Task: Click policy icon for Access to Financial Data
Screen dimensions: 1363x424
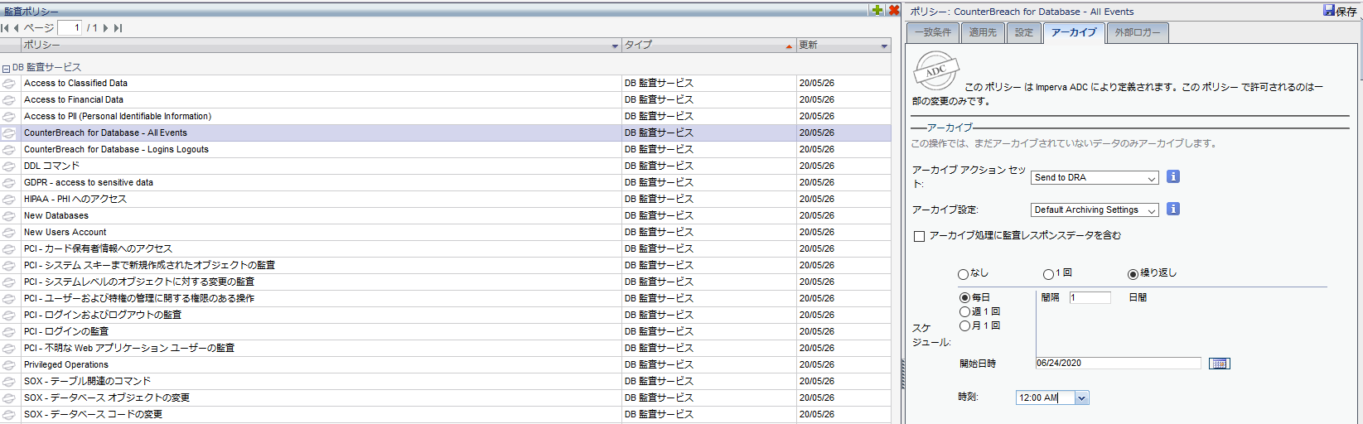Action: click(9, 100)
